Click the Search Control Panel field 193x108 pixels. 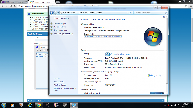click(149, 13)
